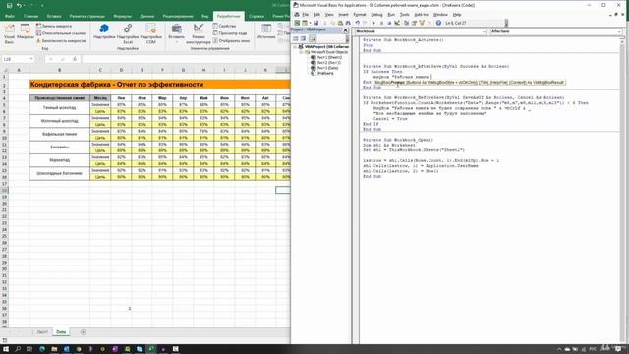Click the Excel formula bar input
Image resolution: width=629 pixels, height=354 pixels.
[186, 59]
